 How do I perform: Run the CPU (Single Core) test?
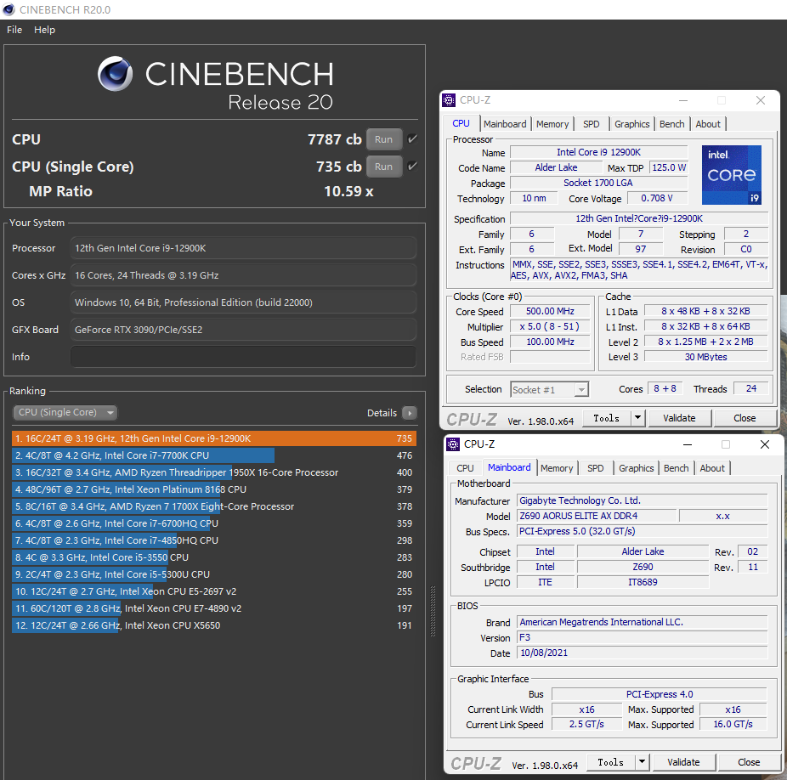(383, 167)
